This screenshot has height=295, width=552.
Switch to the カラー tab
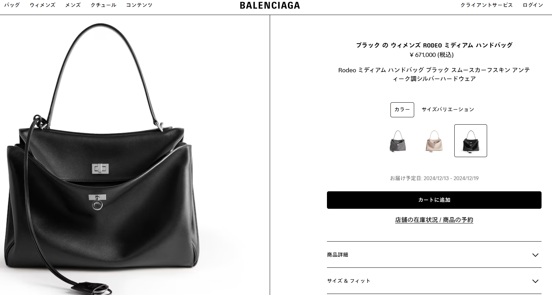(x=402, y=110)
